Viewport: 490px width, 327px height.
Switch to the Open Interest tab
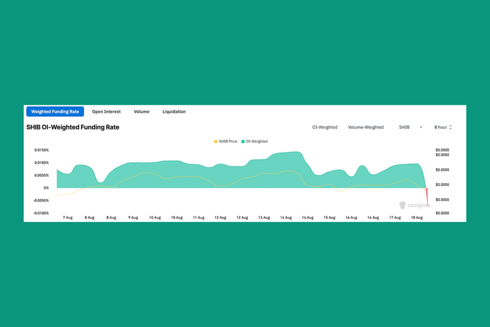tap(106, 112)
